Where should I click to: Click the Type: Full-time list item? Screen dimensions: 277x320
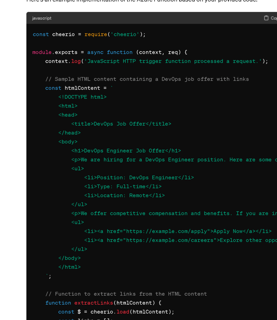coord(123,187)
